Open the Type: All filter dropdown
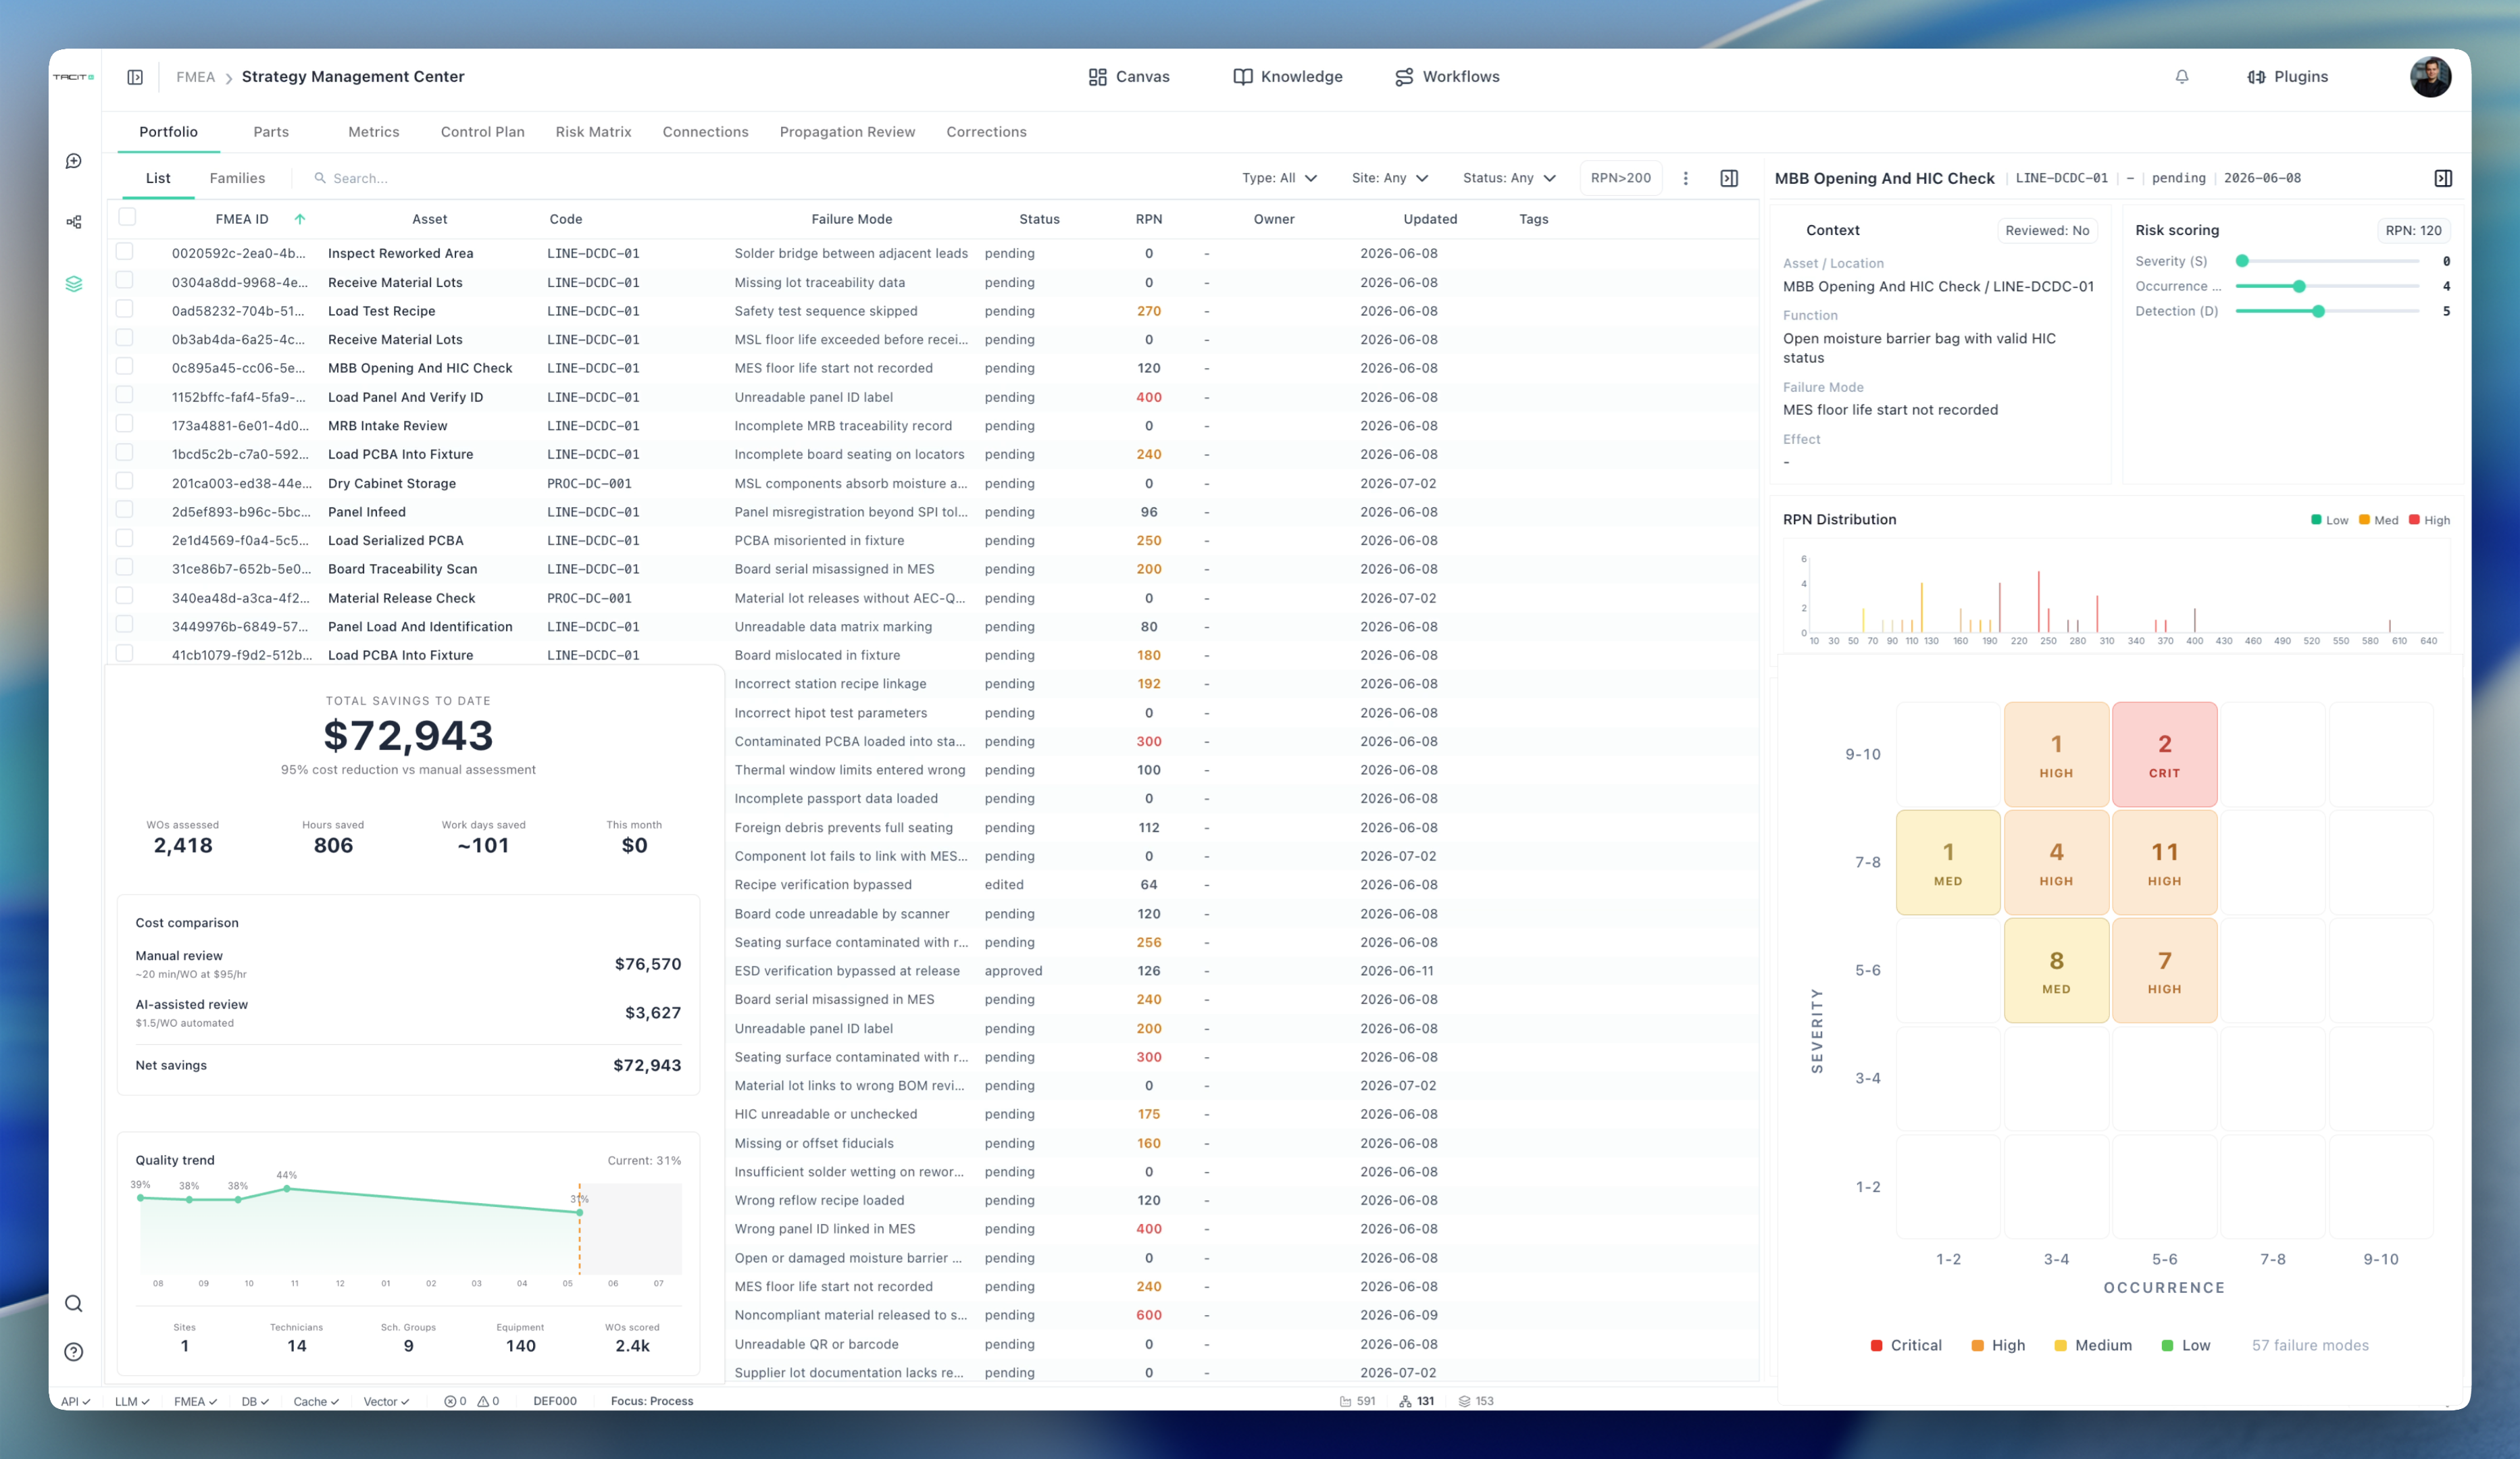This screenshot has width=2520, height=1459. (x=1279, y=178)
